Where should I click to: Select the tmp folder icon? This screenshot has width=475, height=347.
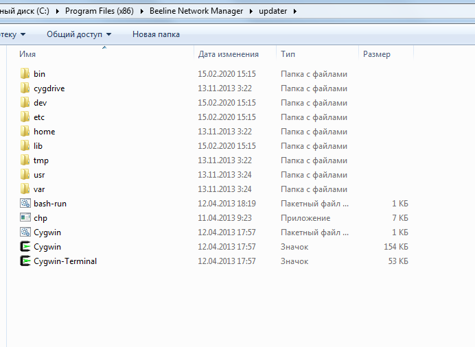[x=25, y=160]
